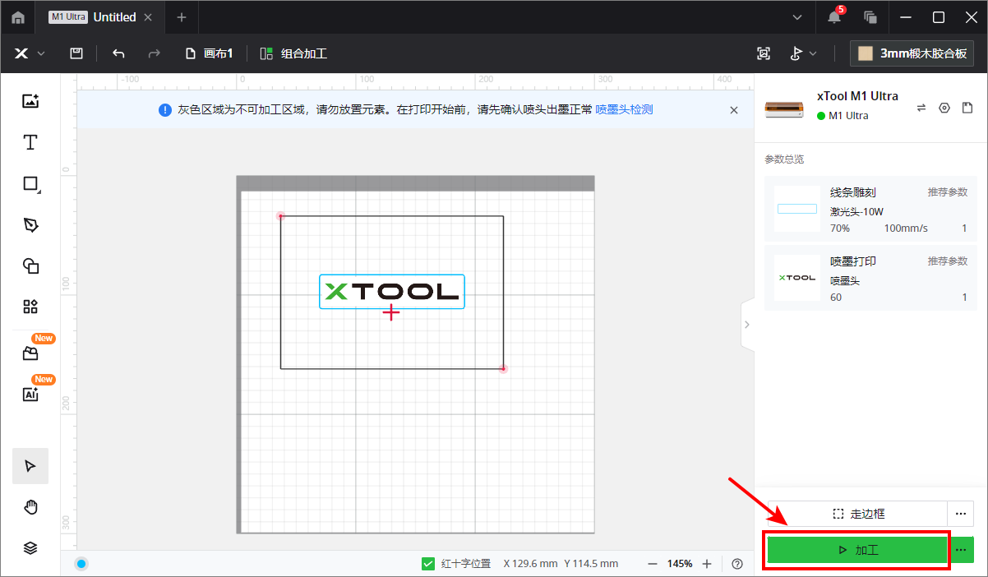988x577 pixels.
Task: Click the blue status circle indicator
Action: point(81,564)
